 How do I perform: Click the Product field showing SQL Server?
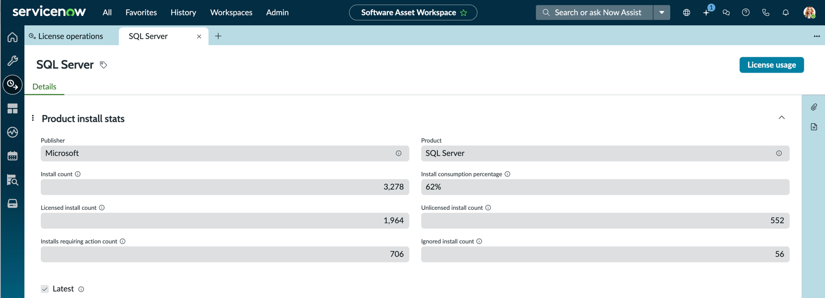(x=605, y=153)
